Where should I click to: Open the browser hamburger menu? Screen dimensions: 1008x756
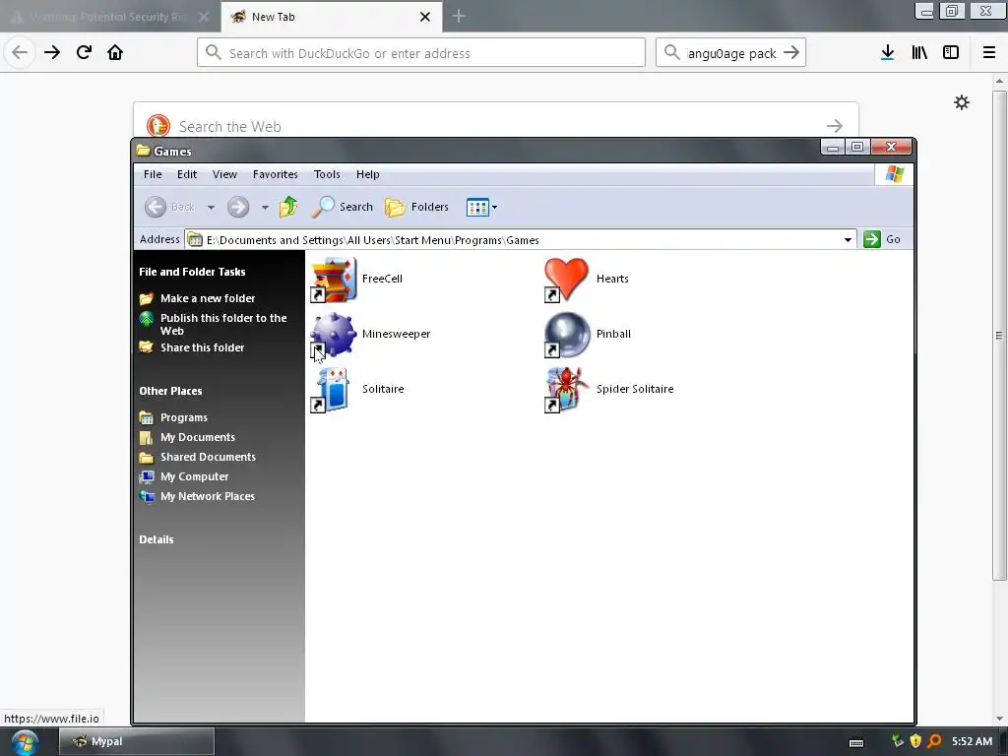point(989,53)
